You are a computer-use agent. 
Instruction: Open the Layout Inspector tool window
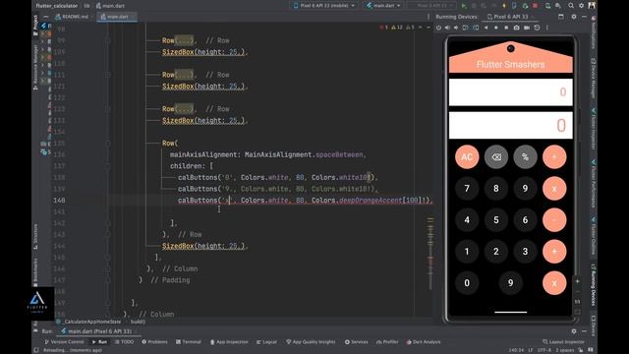click(x=563, y=342)
